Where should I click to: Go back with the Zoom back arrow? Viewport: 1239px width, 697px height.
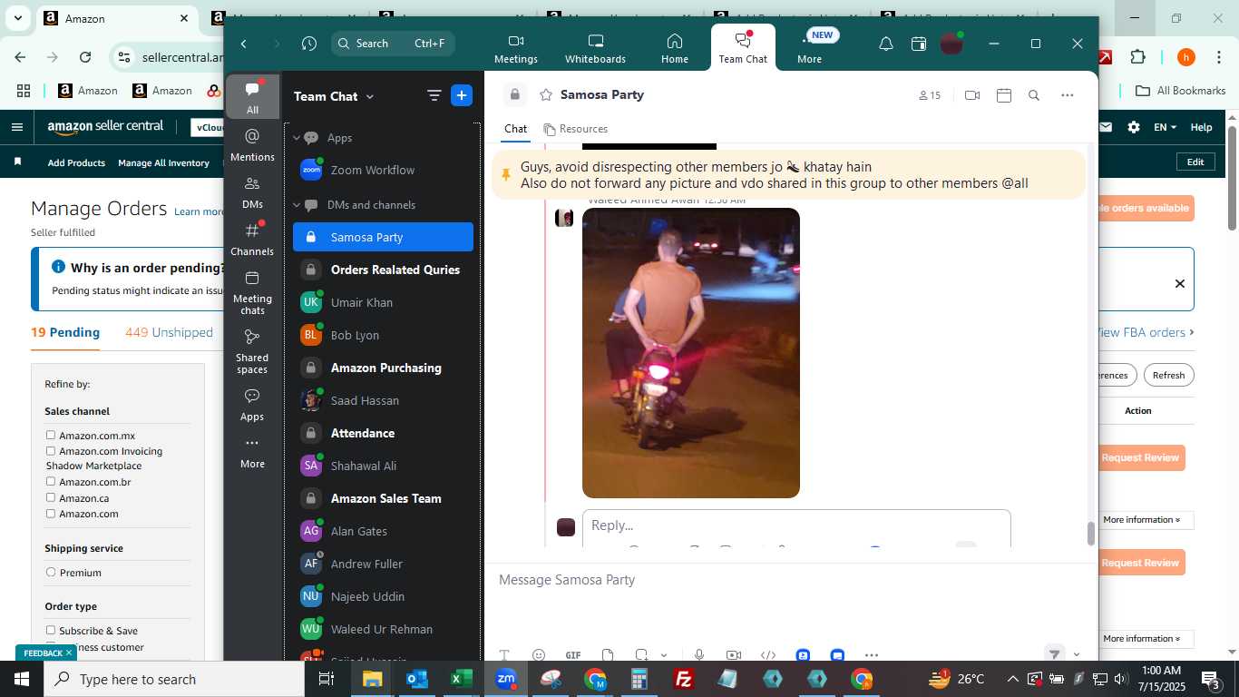[244, 44]
